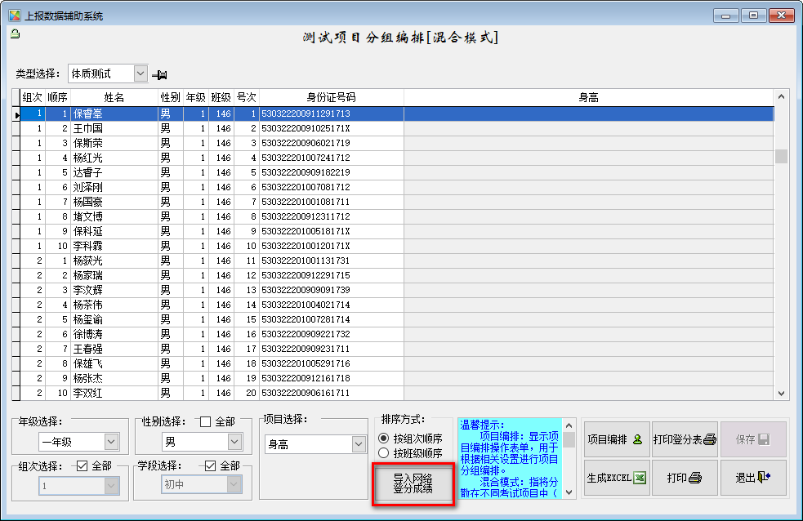Click the 退出 exit button

[x=753, y=478]
